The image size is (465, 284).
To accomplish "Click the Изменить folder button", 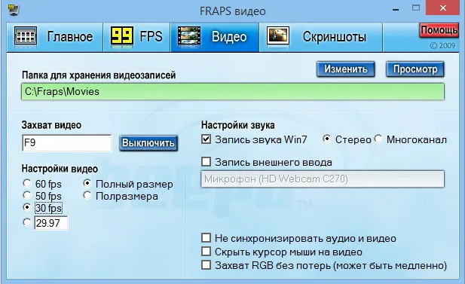I will coord(345,69).
